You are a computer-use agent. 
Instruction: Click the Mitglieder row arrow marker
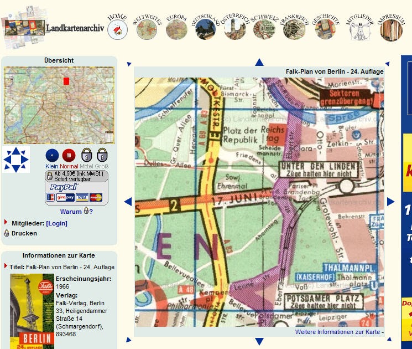[6, 222]
